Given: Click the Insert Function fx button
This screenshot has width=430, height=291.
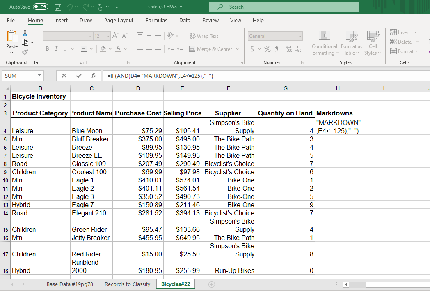Looking at the screenshot, I should [x=93, y=75].
